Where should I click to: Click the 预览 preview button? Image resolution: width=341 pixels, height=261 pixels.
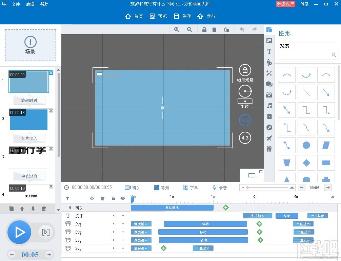coord(158,16)
